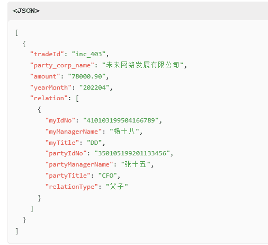This screenshot has height=245, width=268.
Task: Click the "relation" key
Action: (49, 98)
